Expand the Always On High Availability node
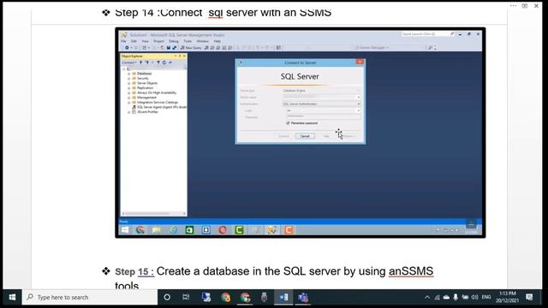The image size is (548, 308). click(129, 93)
